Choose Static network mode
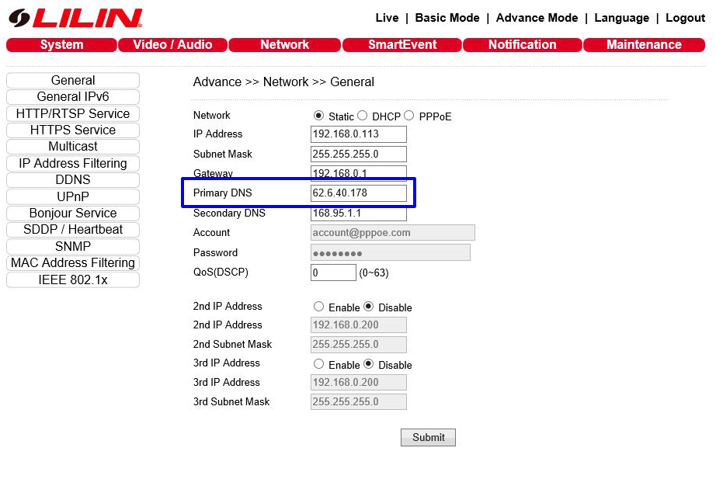 pyautogui.click(x=318, y=116)
